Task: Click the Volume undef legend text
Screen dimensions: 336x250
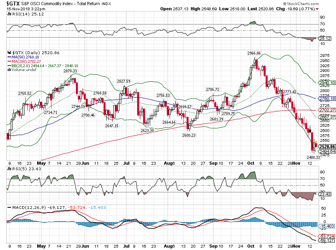Action: pos(24,70)
